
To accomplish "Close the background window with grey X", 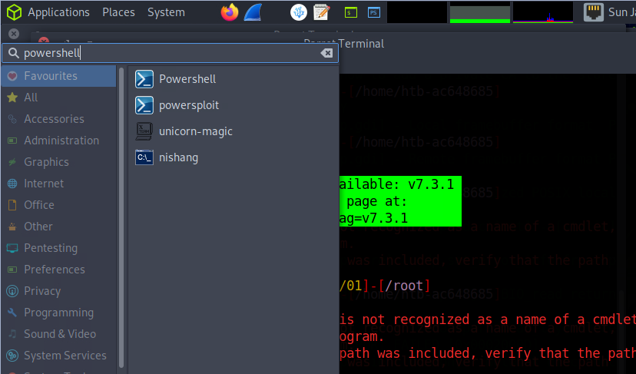I will [14, 34].
